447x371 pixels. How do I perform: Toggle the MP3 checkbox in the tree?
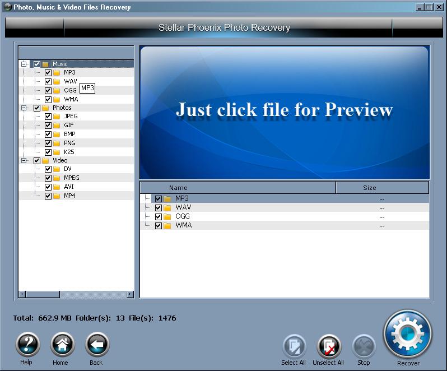click(48, 73)
